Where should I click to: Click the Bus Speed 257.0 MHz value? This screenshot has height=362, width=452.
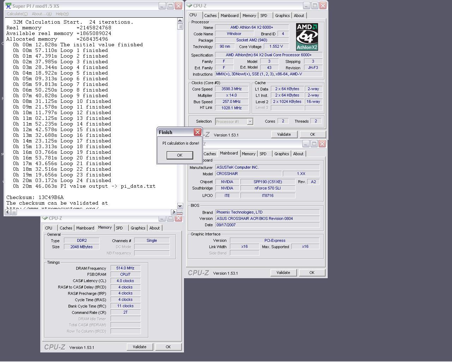[x=232, y=102]
